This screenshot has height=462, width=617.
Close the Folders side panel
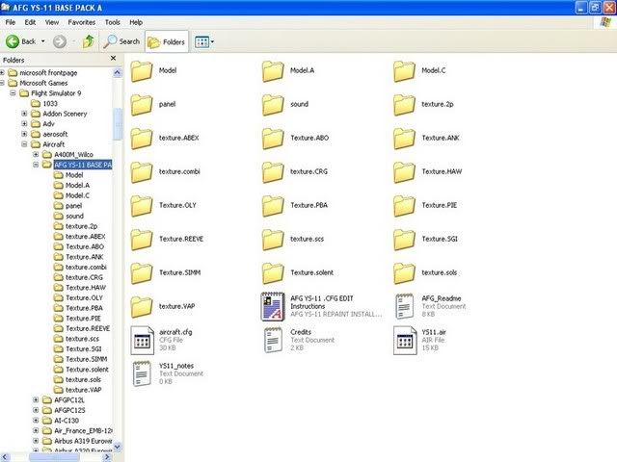tap(114, 58)
